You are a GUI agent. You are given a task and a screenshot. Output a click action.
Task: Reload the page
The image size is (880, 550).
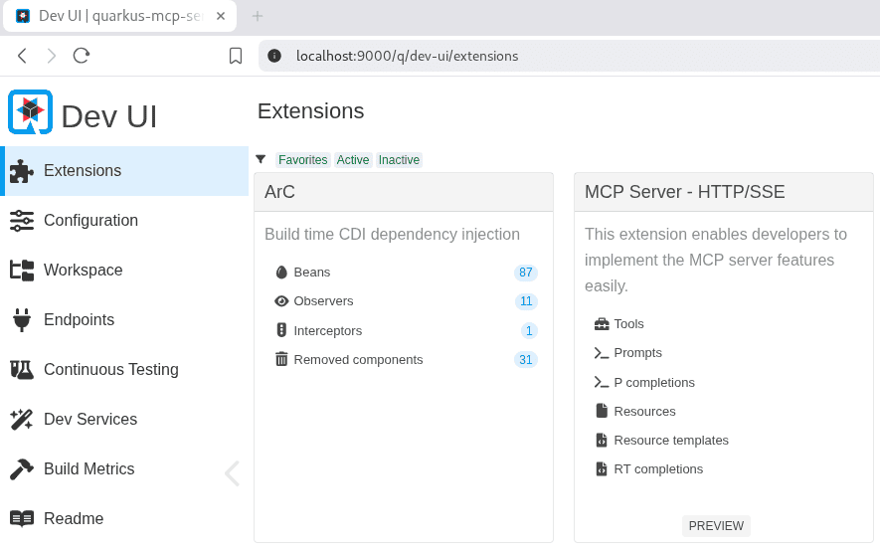tap(82, 56)
